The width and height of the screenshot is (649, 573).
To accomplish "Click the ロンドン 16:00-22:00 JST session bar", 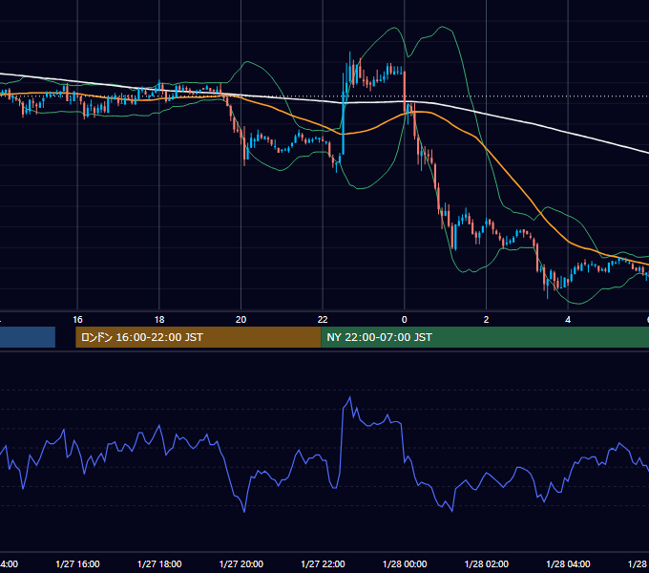I will (x=199, y=337).
